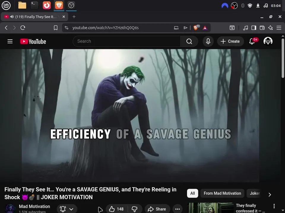Open the Linux Mint start menu
Screen dimensions: 285x213
pos(6,5)
